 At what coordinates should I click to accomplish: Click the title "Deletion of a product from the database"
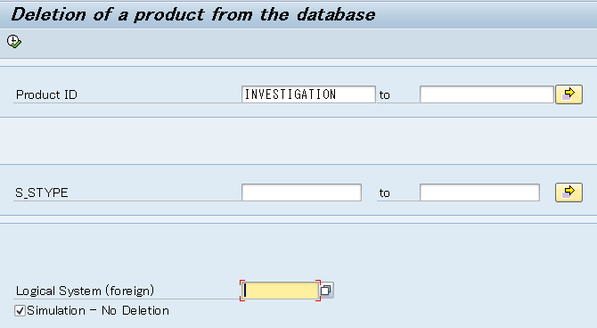[193, 14]
